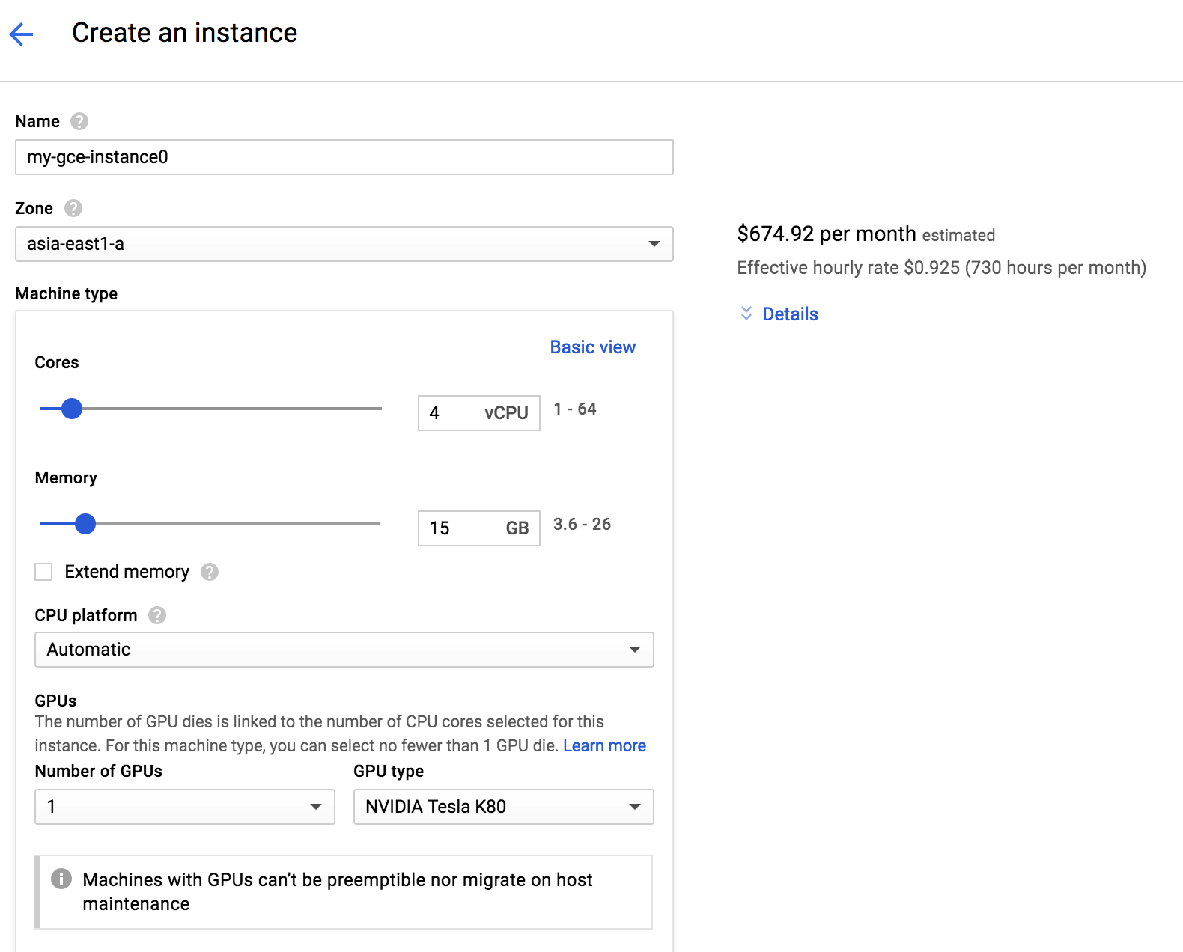Screen dimensions: 1183x952
Task: Open the Number of GPUs dropdown
Action: click(x=184, y=807)
